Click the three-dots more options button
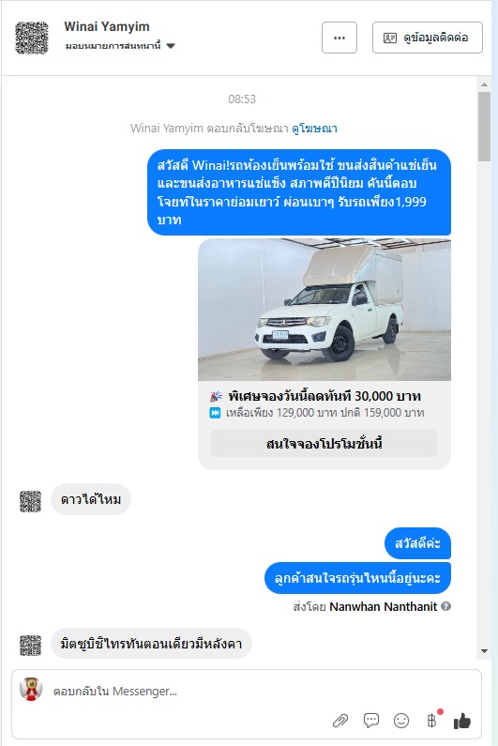The image size is (498, 746). click(x=340, y=38)
